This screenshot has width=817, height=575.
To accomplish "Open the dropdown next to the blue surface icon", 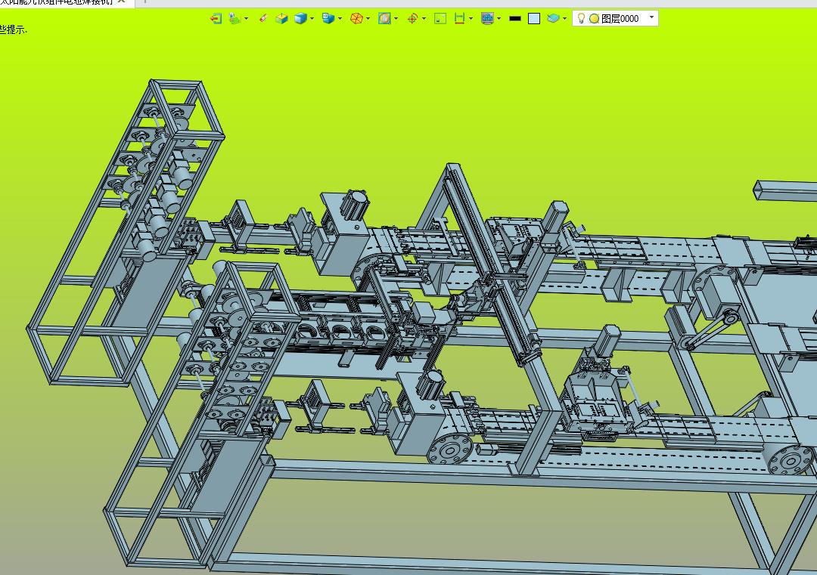I will [x=564, y=19].
